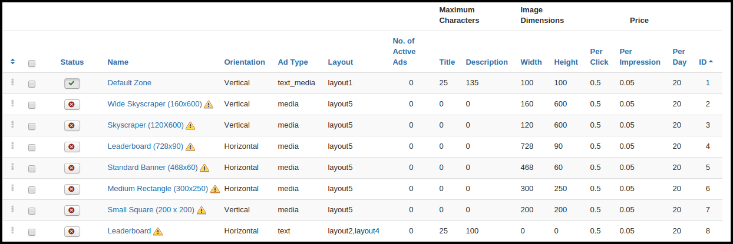Click warning icon next to Medium Rectangle (300x250)
This screenshot has height=244, width=733.
coord(215,189)
